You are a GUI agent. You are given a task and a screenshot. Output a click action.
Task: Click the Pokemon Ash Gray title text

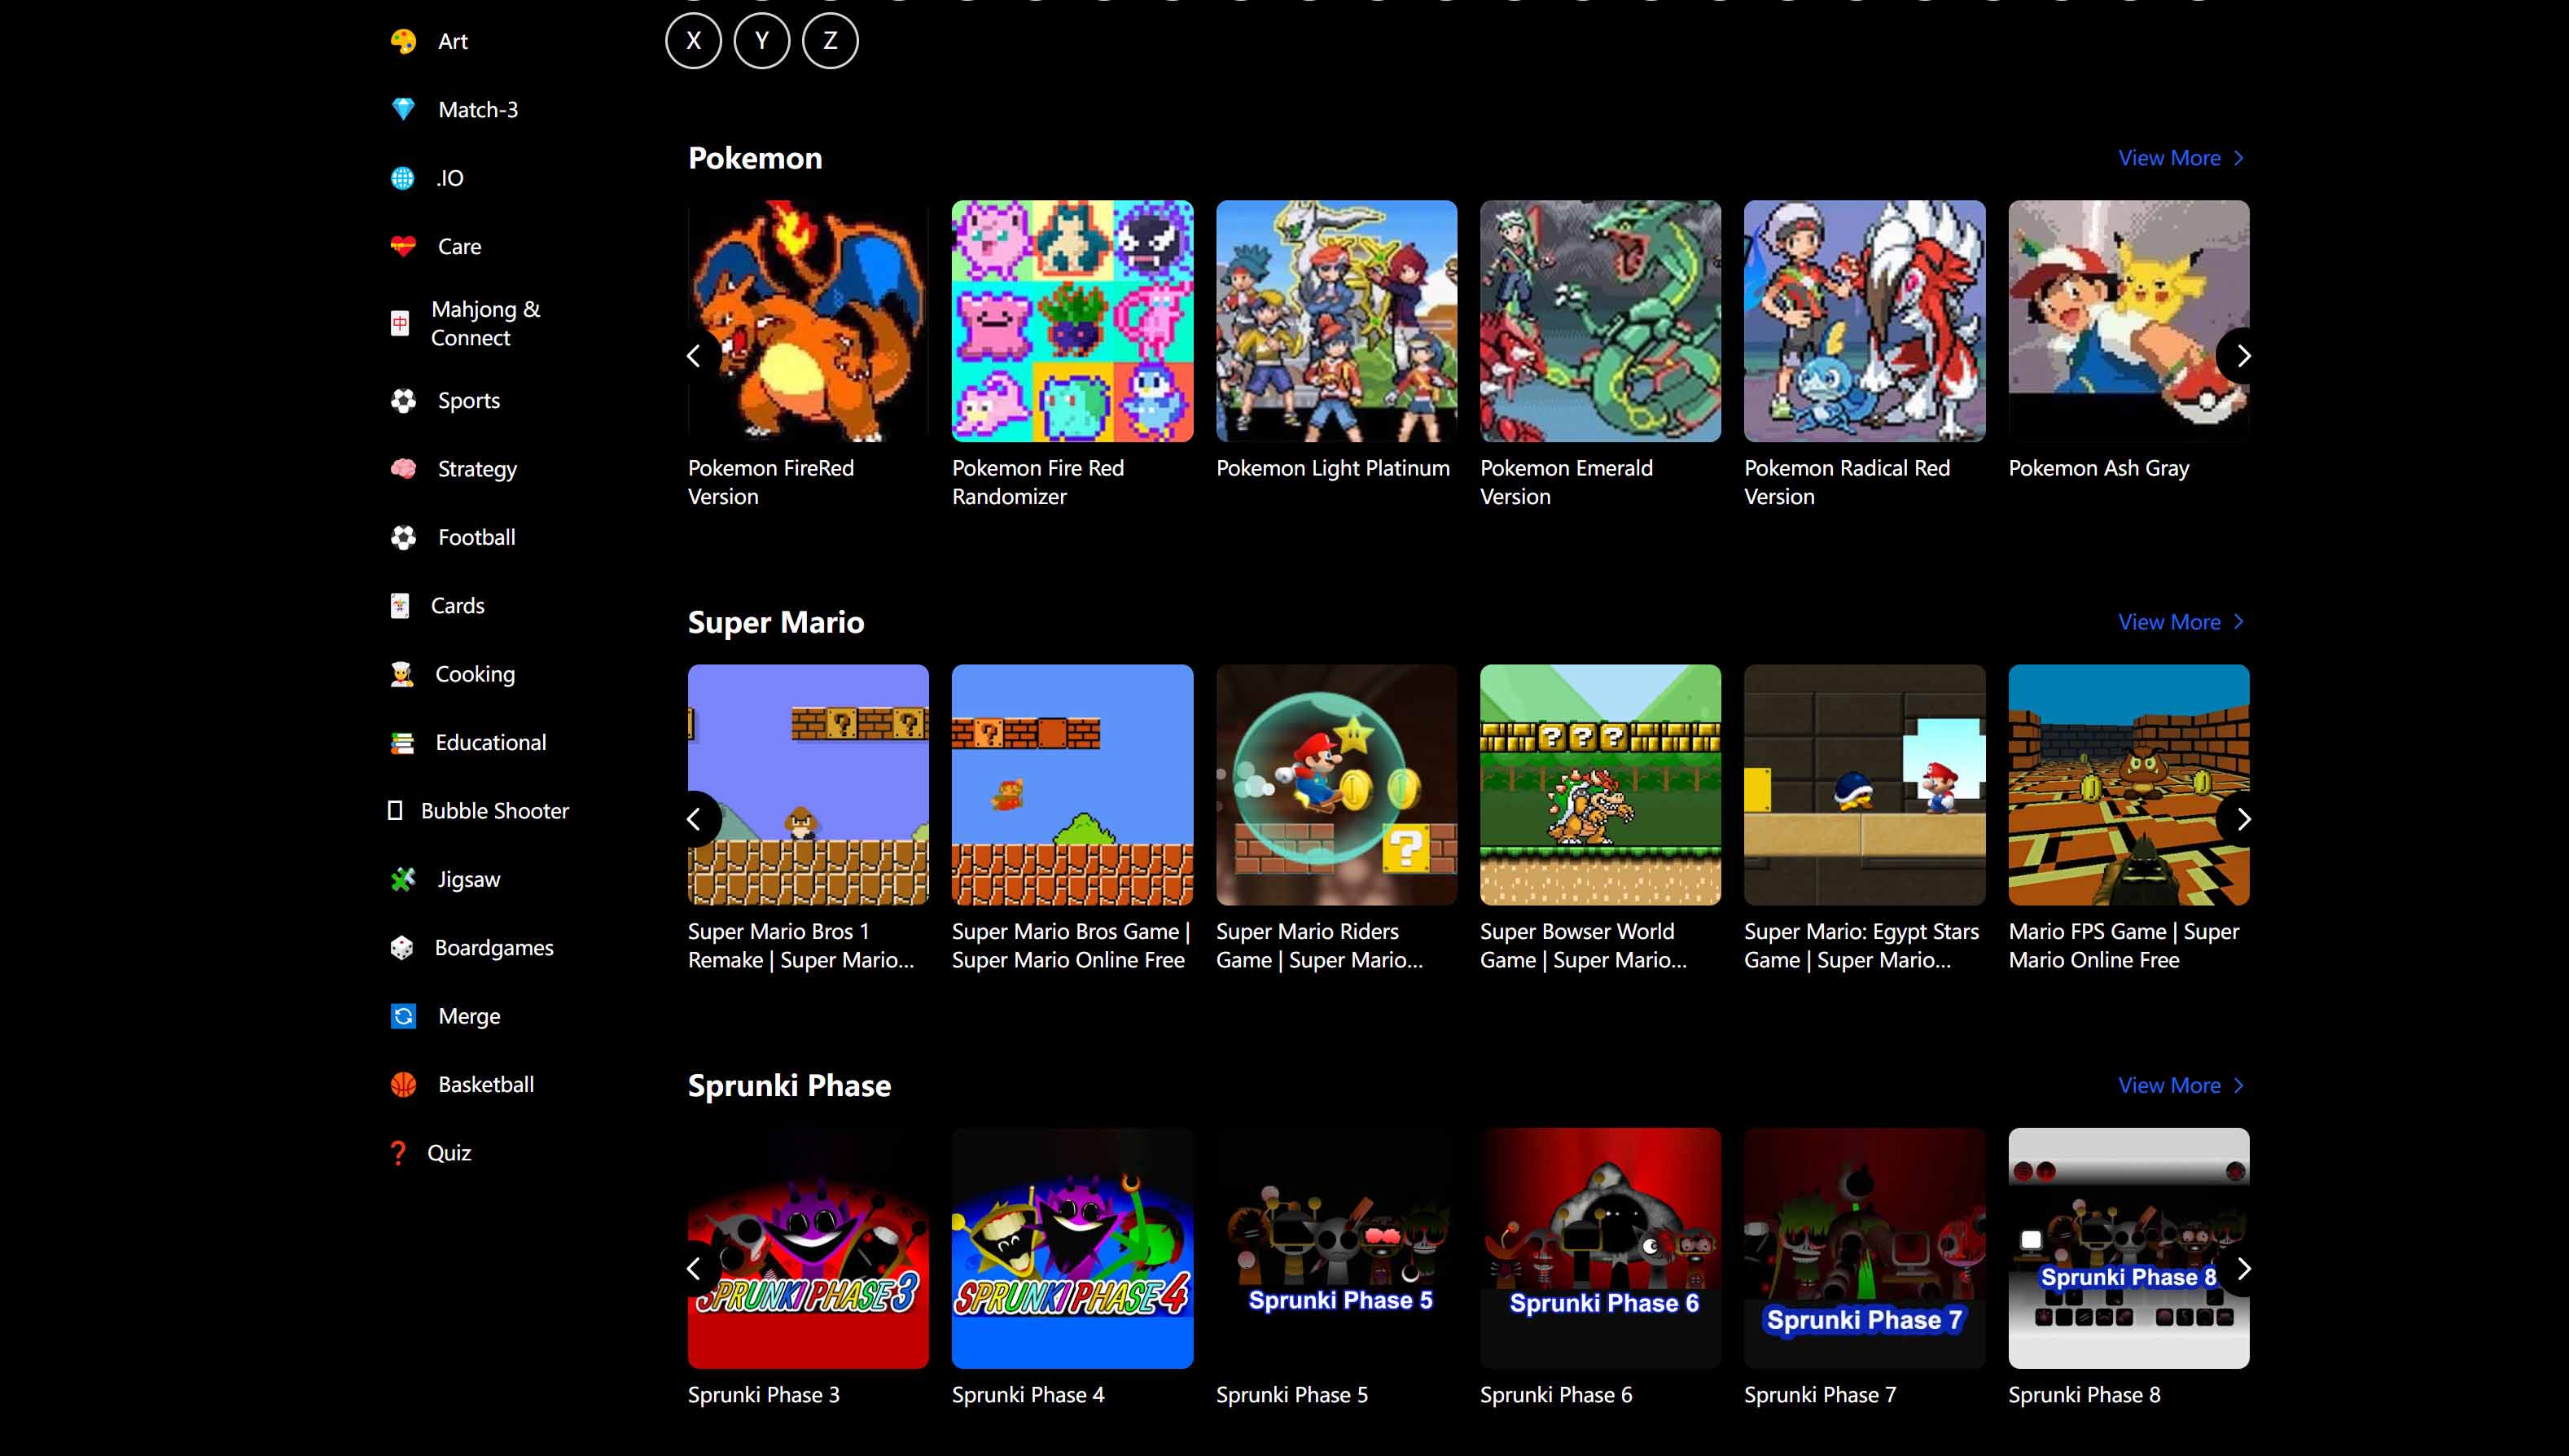pyautogui.click(x=2098, y=469)
